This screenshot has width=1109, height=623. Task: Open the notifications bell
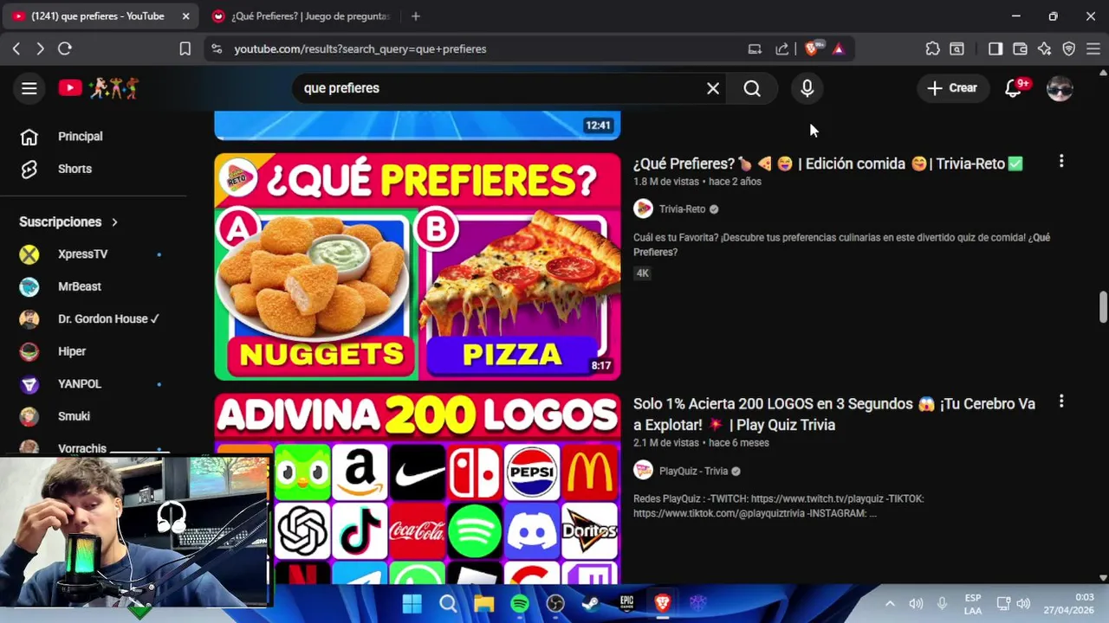1013,88
